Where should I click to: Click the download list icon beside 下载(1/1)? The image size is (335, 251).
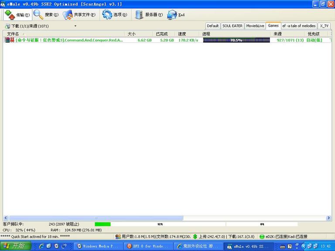tap(7, 26)
